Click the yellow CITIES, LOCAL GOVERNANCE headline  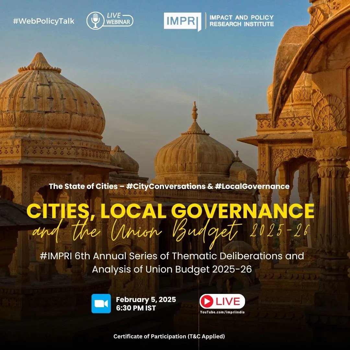pyautogui.click(x=170, y=211)
